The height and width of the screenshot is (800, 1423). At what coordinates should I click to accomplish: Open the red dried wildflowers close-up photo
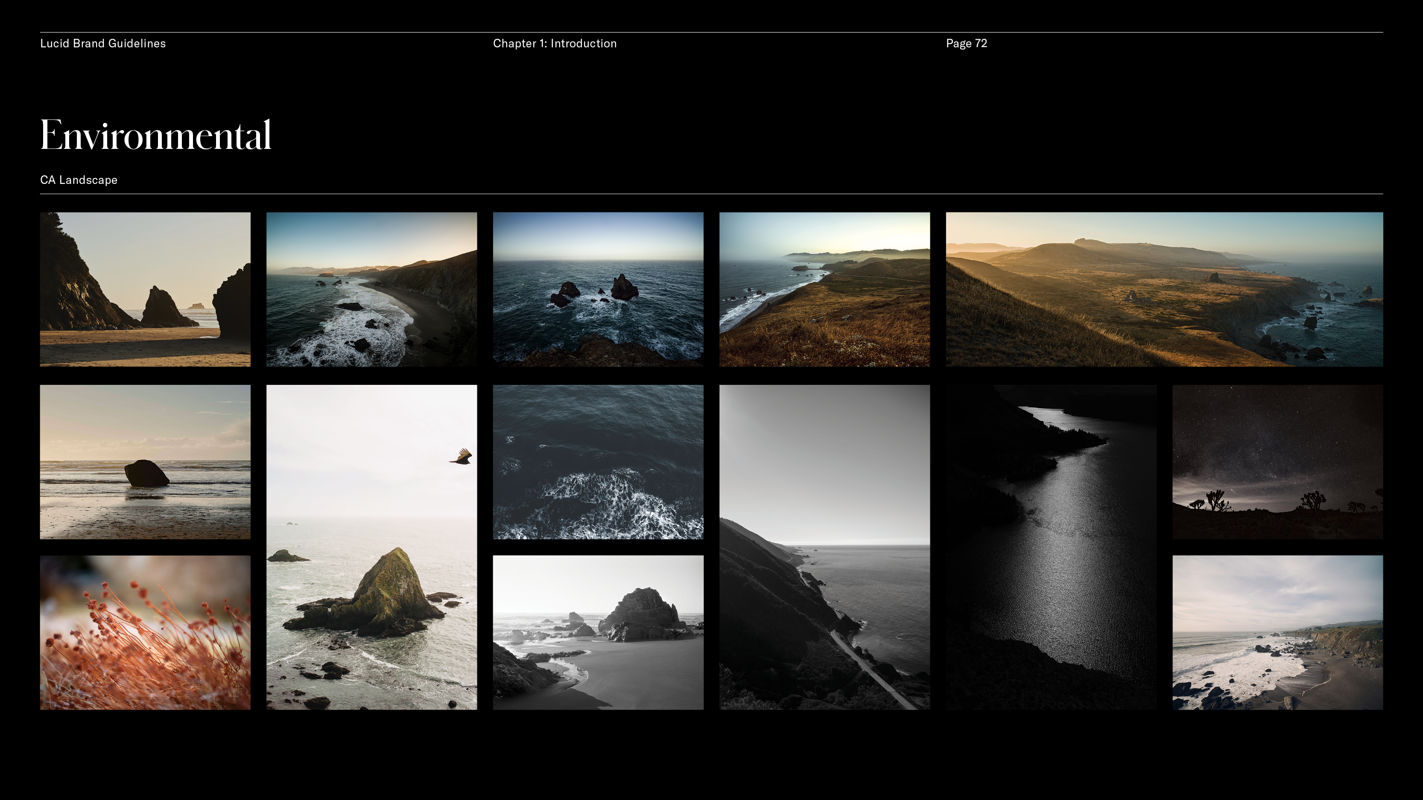[145, 632]
